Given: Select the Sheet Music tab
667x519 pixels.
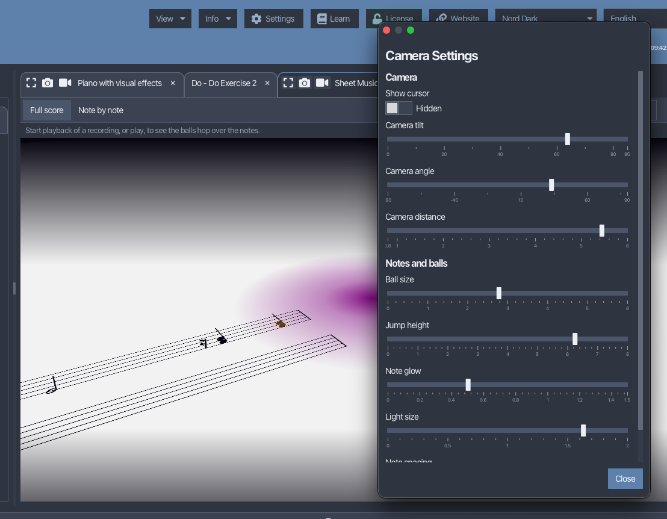Looking at the screenshot, I should point(356,83).
